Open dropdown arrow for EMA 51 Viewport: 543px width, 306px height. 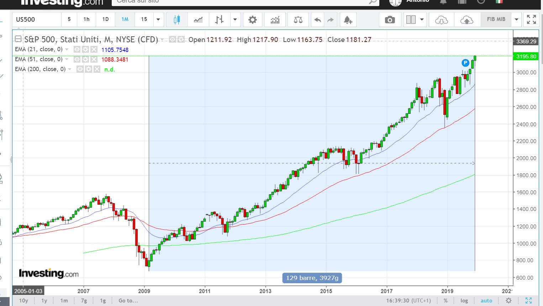[67, 59]
